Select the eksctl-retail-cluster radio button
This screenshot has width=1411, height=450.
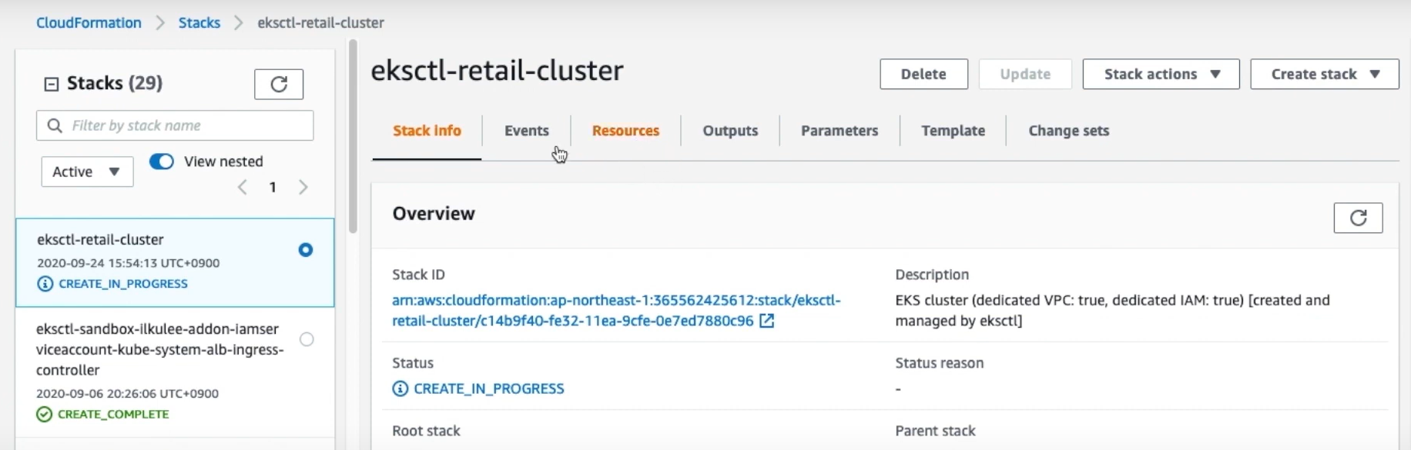pyautogui.click(x=306, y=250)
